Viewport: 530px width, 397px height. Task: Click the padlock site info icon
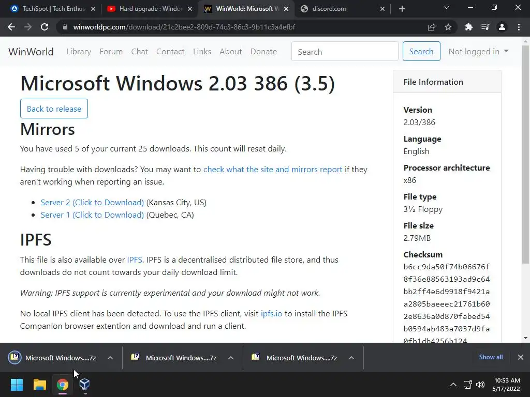click(65, 27)
